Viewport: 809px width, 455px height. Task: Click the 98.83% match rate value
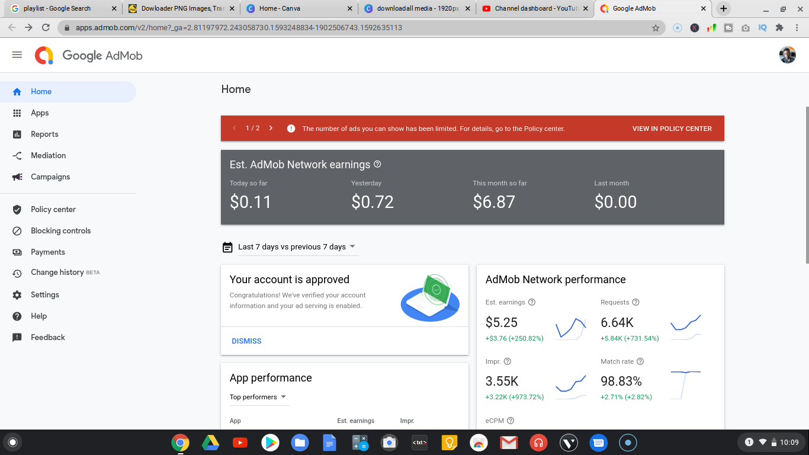(x=621, y=382)
